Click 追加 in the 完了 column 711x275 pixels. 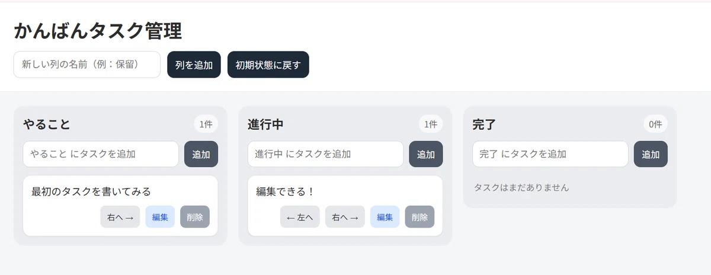click(651, 154)
